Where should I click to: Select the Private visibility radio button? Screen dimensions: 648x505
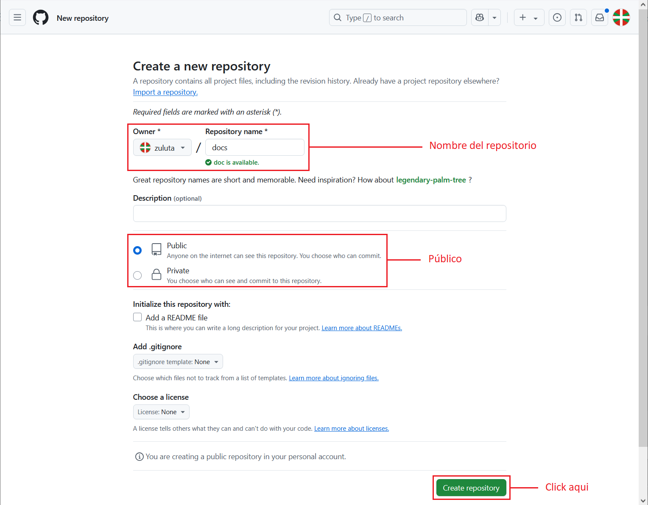click(137, 275)
